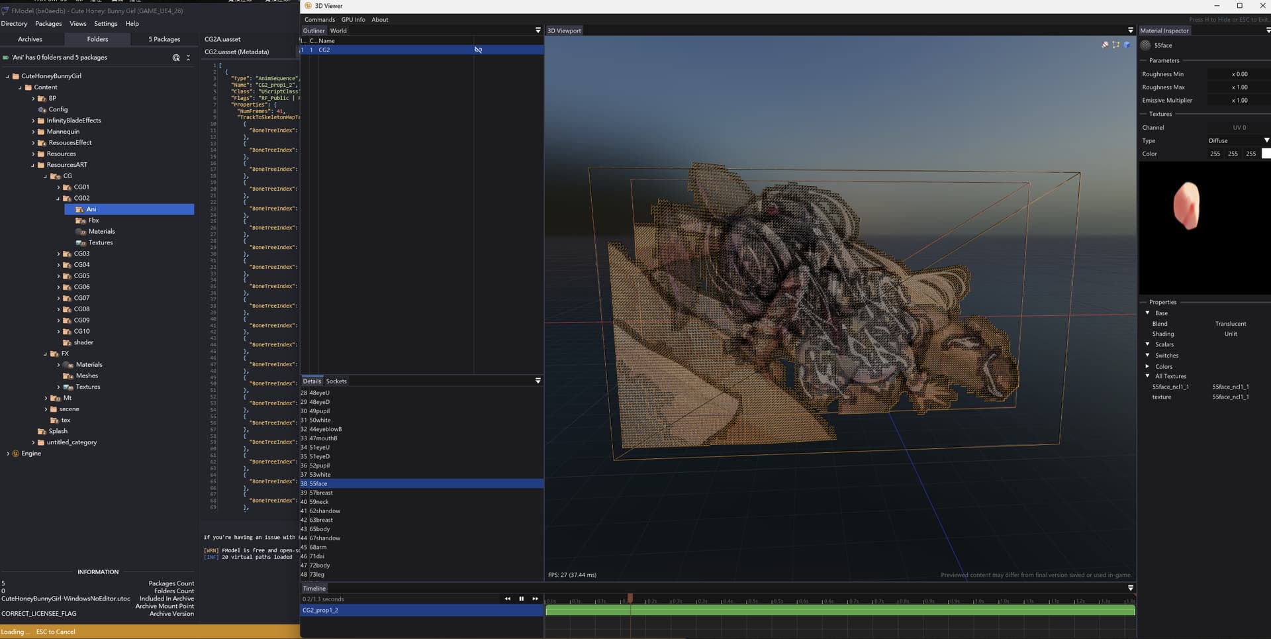
Task: Select the 44eyeblowB material row
Action: [x=422, y=429]
